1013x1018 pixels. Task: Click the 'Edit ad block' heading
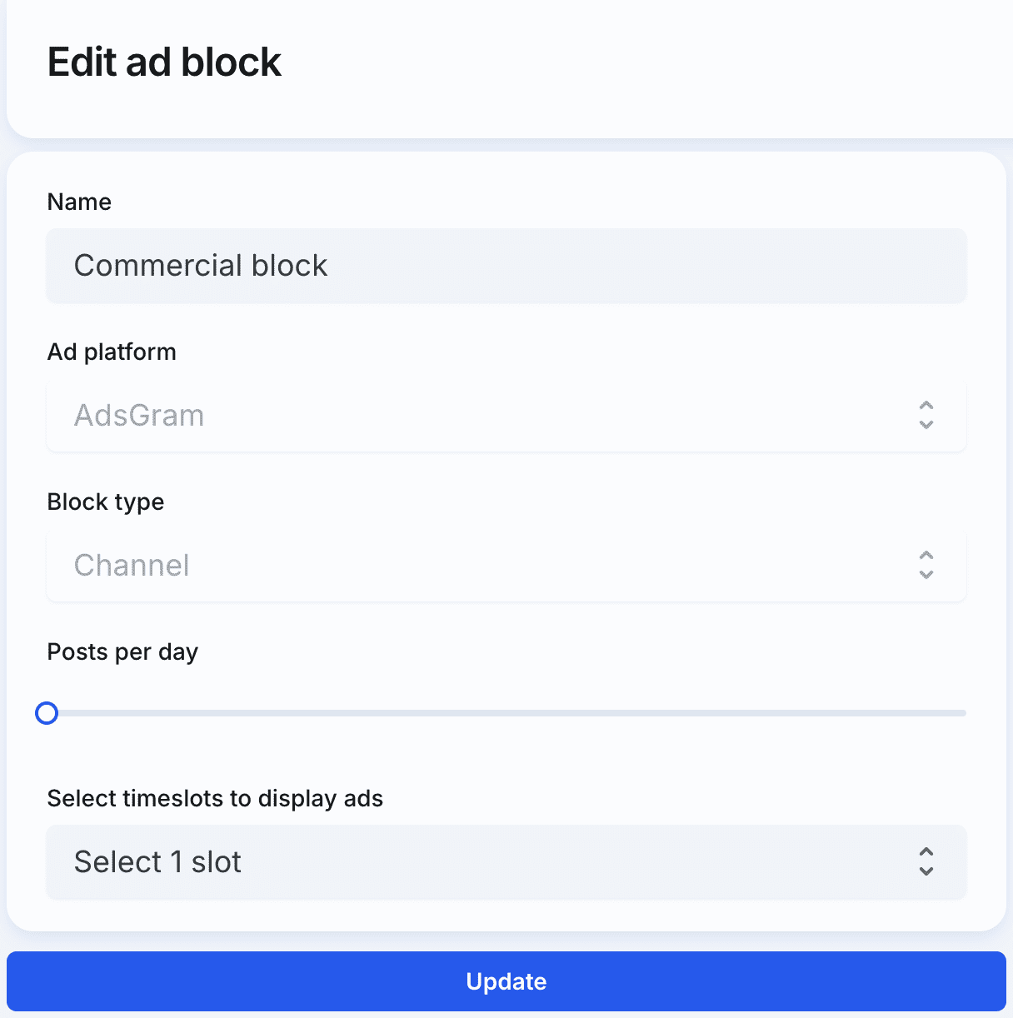pos(164,62)
